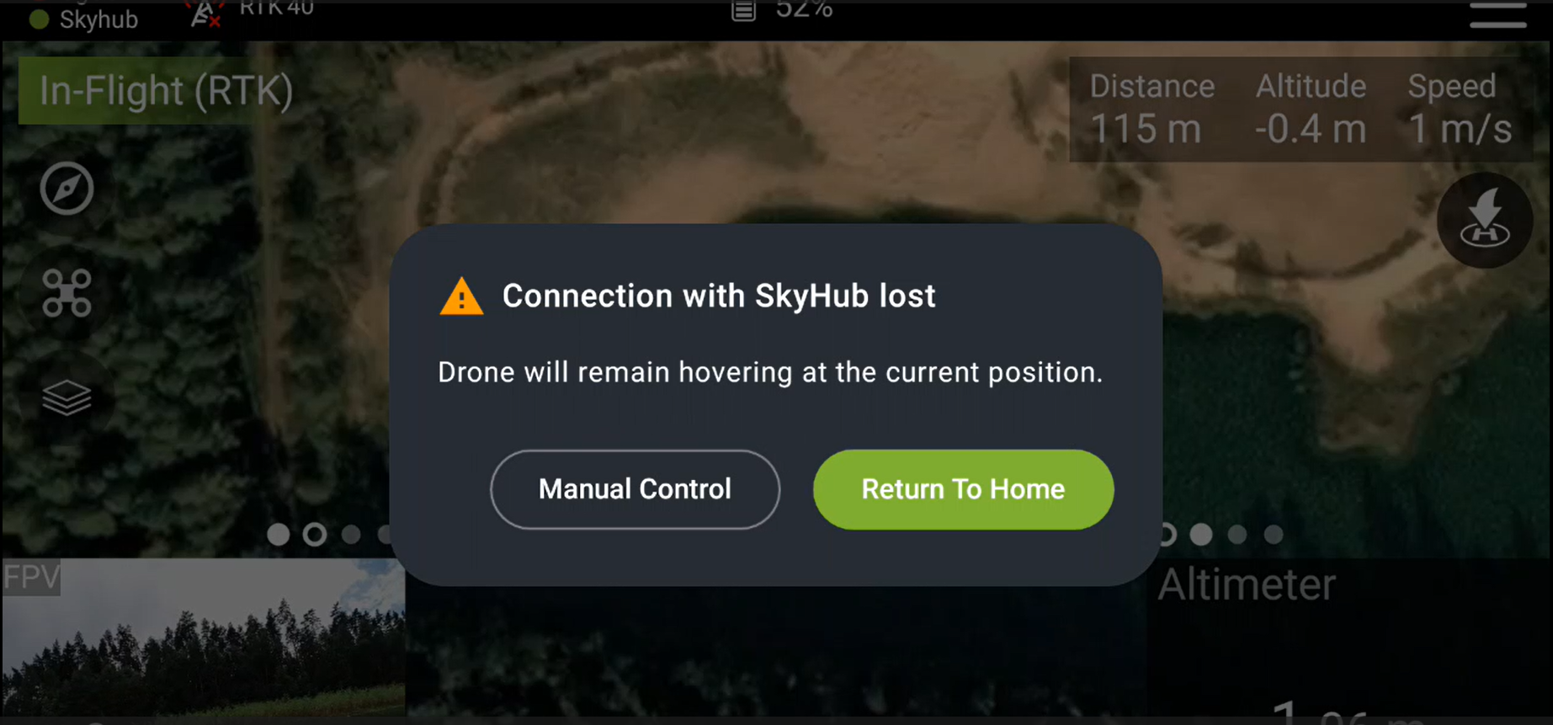
Task: Tap the Distance readout
Action: coord(1151,109)
